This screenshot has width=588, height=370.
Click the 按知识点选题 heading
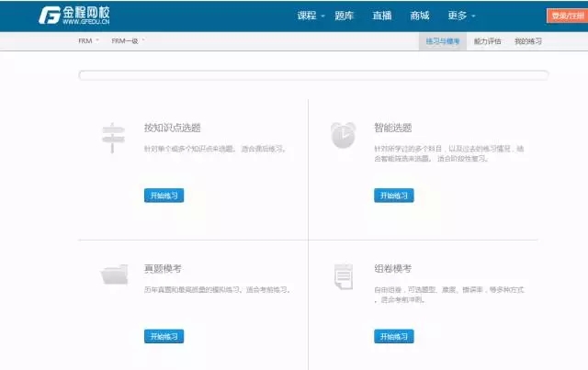(172, 128)
